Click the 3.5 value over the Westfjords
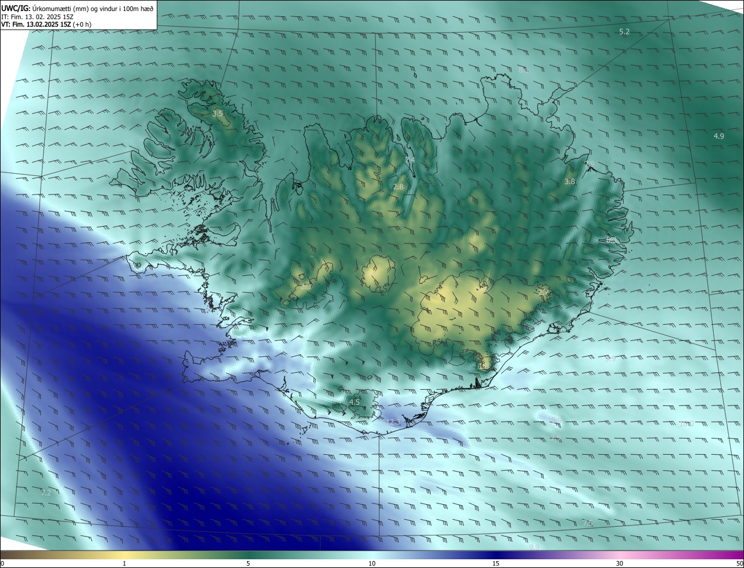Image resolution: width=744 pixels, height=568 pixels. tap(217, 114)
